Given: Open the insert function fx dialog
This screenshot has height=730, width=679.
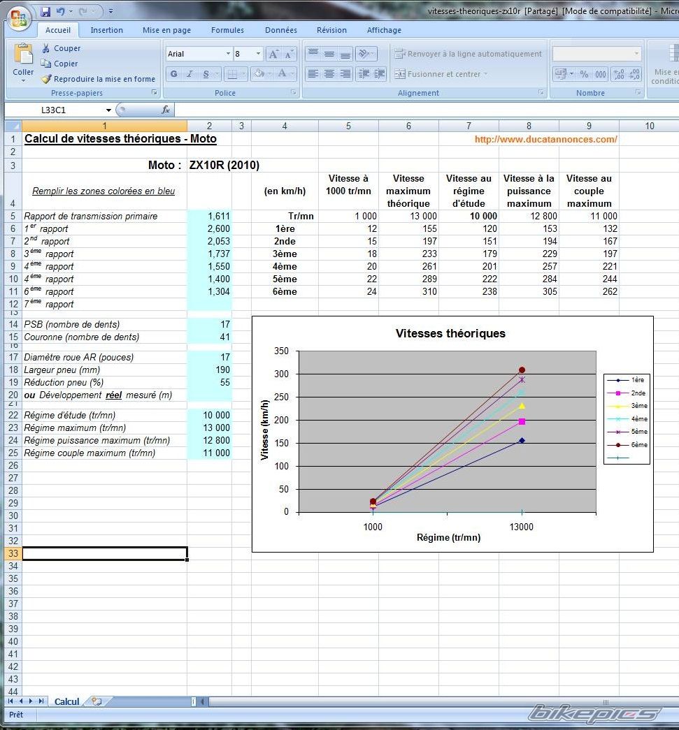Looking at the screenshot, I should pos(166,110).
